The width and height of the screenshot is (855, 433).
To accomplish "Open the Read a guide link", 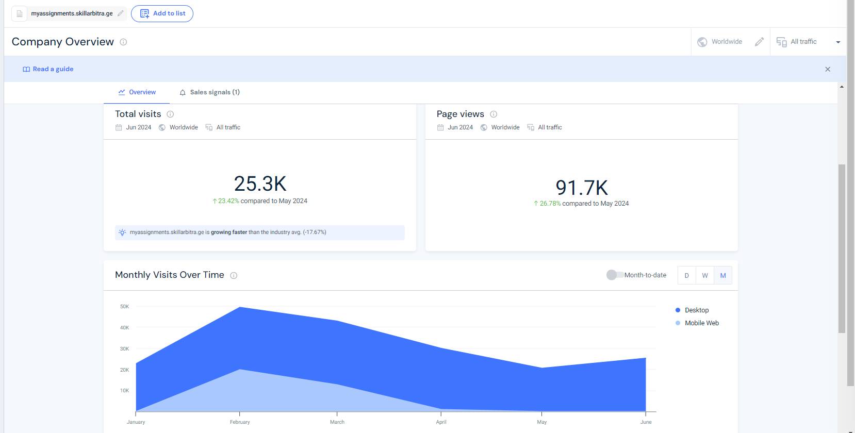I will (48, 69).
